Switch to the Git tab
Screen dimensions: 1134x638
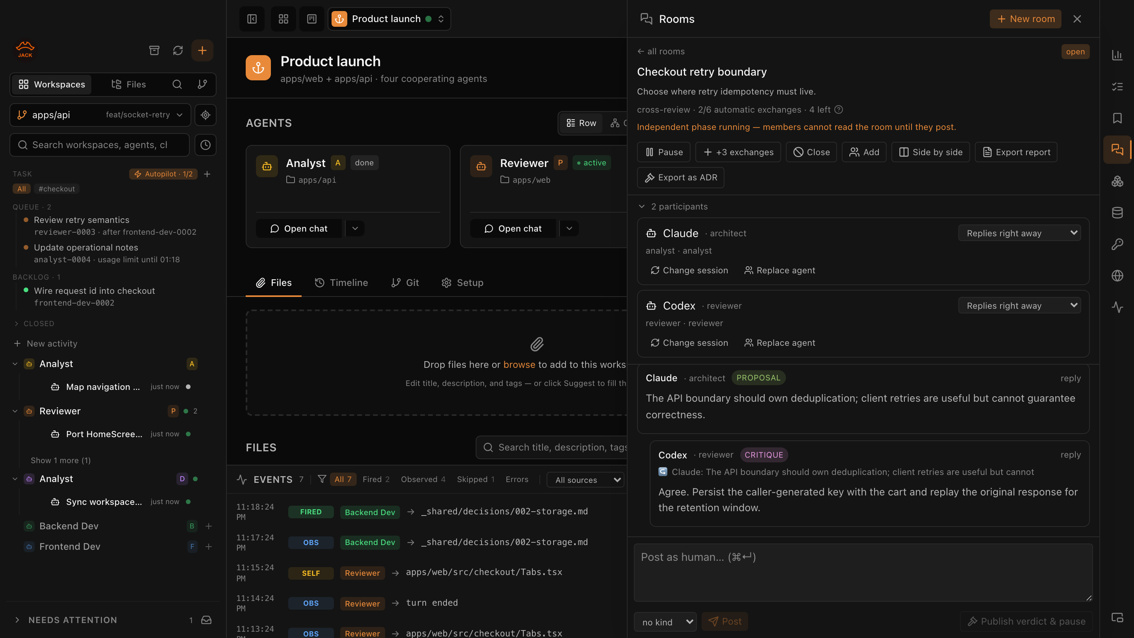click(405, 283)
